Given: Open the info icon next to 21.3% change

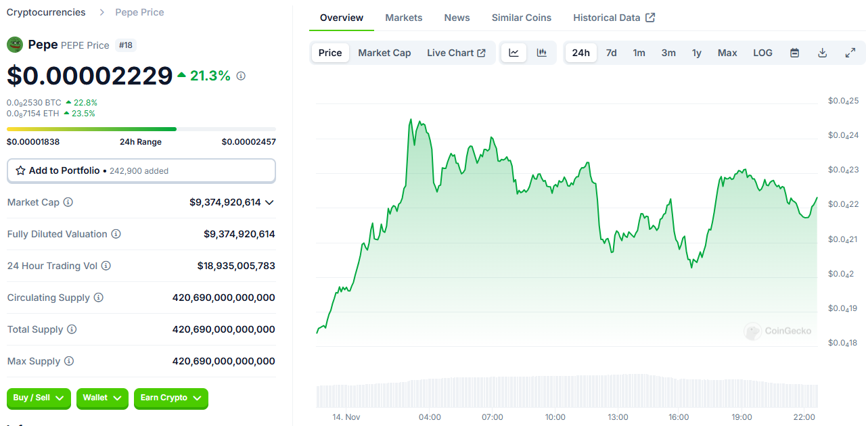Looking at the screenshot, I should [241, 76].
